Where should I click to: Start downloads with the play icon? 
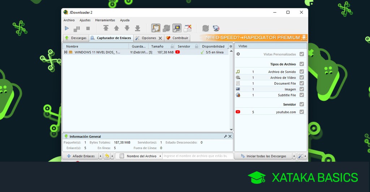pyautogui.click(x=67, y=28)
